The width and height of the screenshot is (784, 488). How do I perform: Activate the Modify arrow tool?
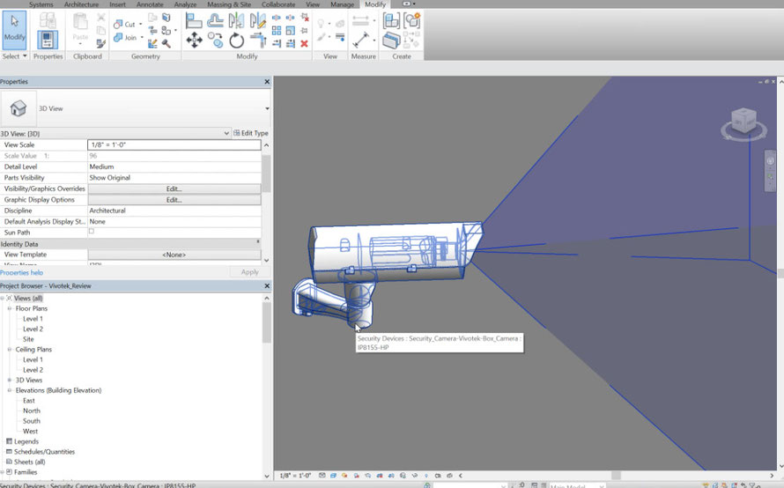point(14,29)
